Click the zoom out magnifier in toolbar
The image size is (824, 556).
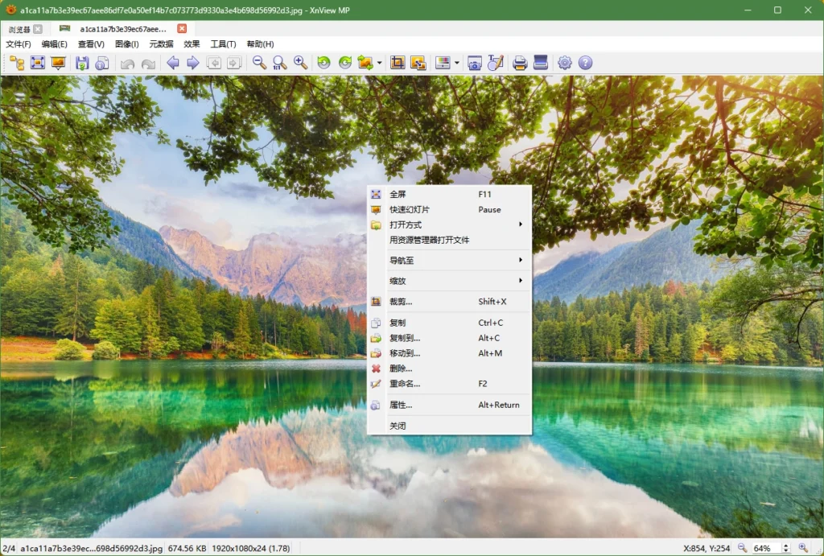click(x=259, y=63)
